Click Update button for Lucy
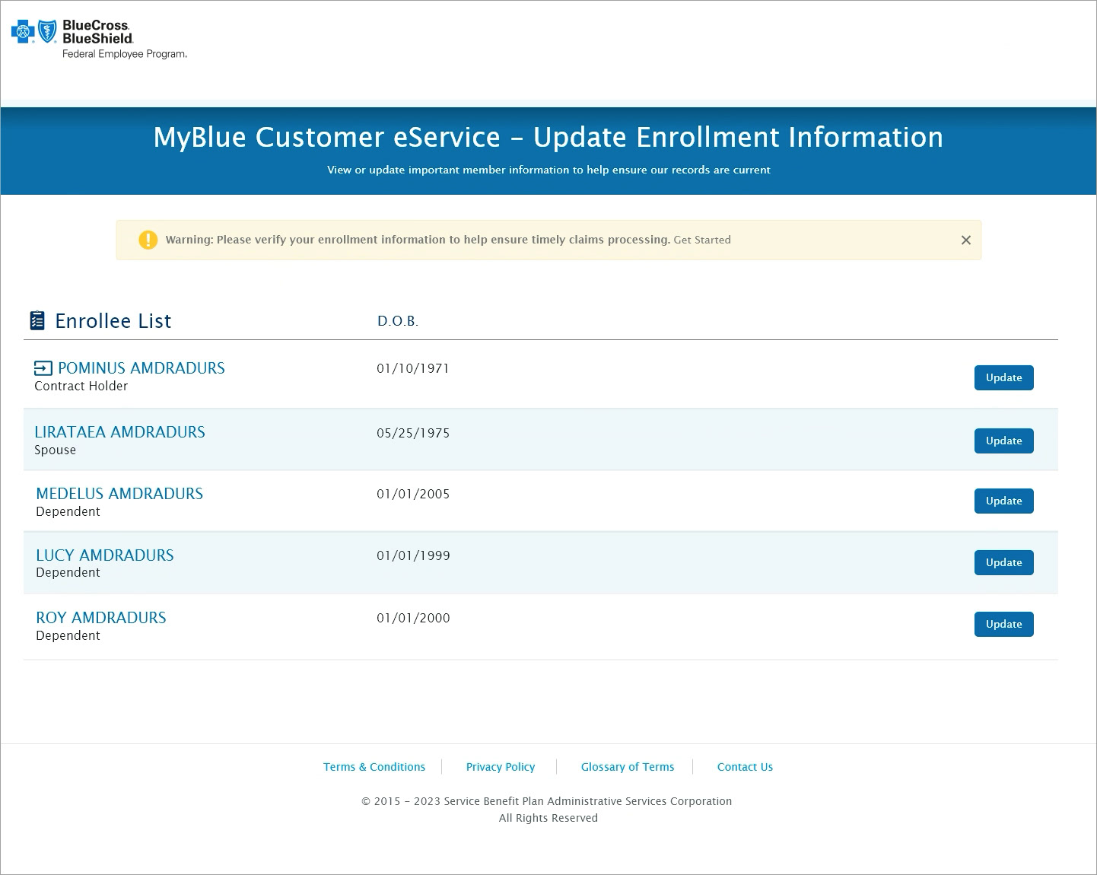1097x875 pixels. point(1003,562)
